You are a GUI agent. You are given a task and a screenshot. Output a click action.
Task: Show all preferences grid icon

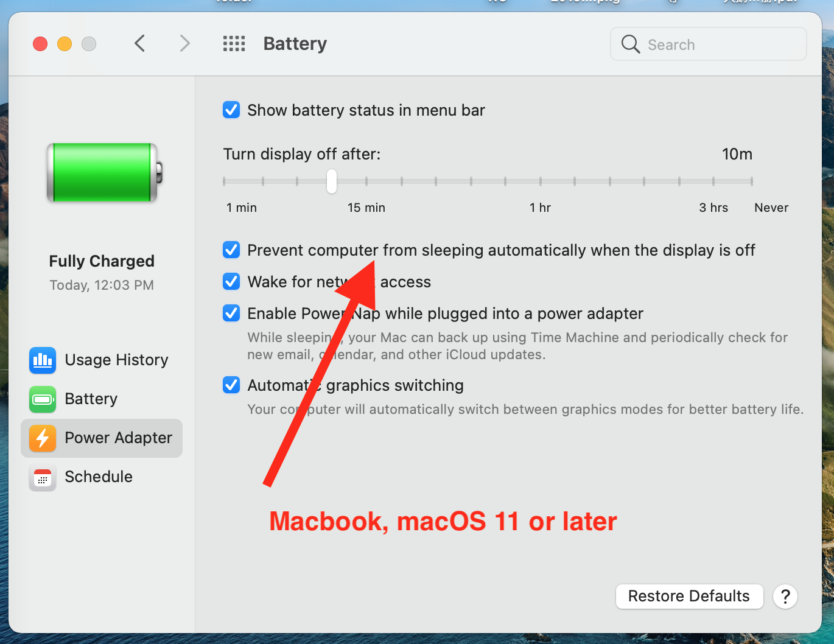(x=234, y=44)
